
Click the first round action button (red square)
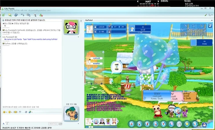[132, 124]
